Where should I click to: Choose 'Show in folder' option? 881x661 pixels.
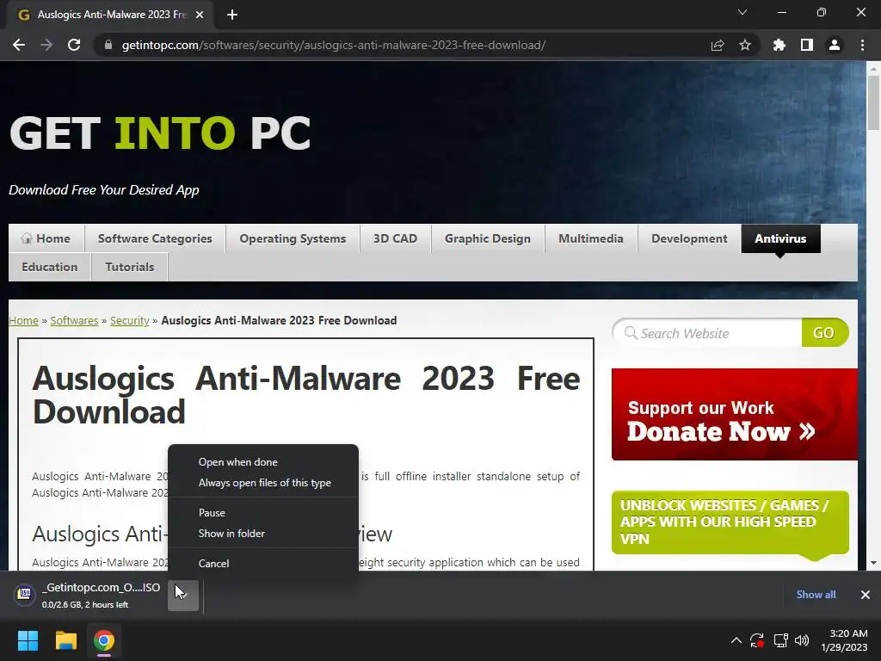[263, 534]
